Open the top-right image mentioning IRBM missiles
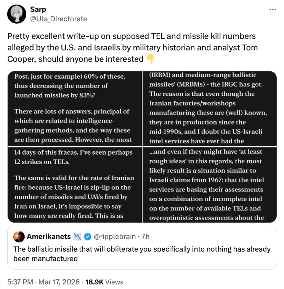 (x=209, y=108)
